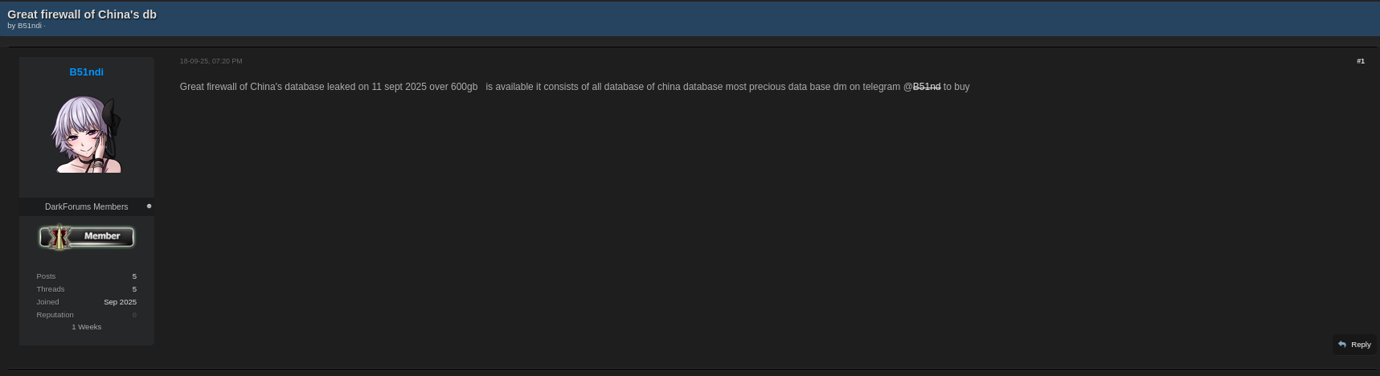Select the DarkForums Members group label
Screen dimensions: 1380x376
86,207
